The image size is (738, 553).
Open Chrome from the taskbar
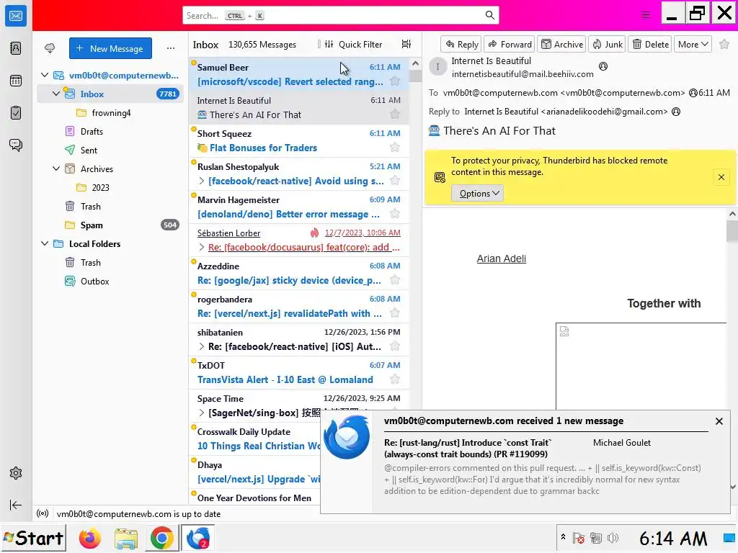(x=161, y=538)
